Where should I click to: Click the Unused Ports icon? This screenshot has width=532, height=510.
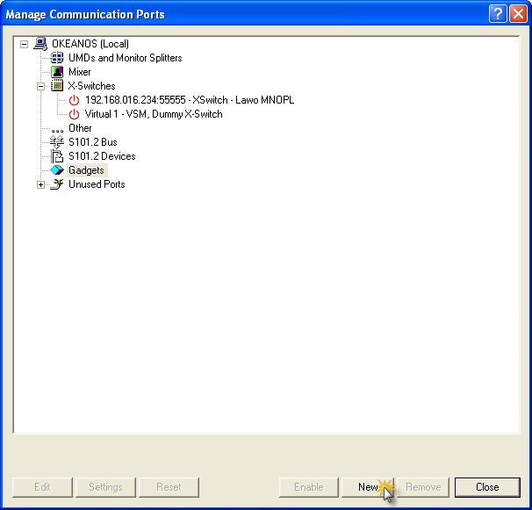[57, 184]
